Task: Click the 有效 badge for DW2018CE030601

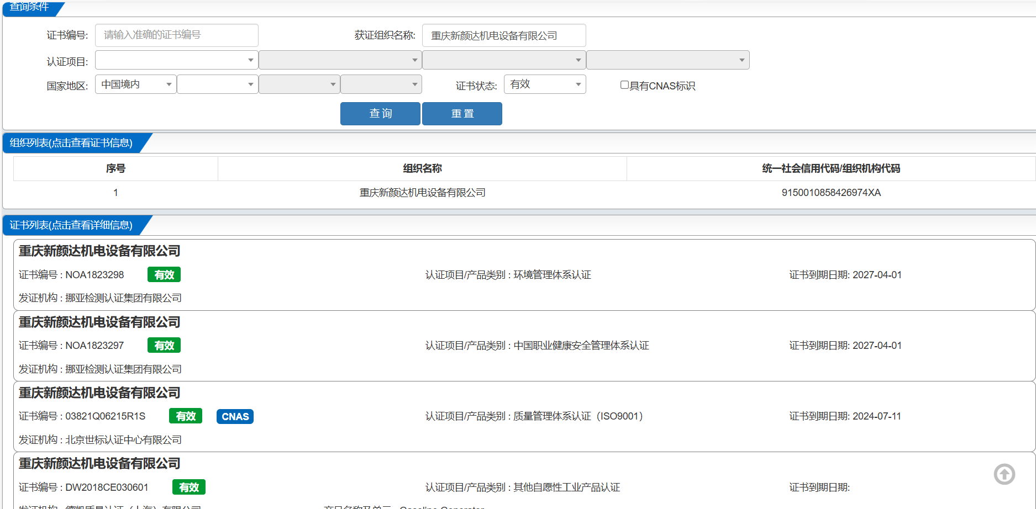Action: point(189,487)
